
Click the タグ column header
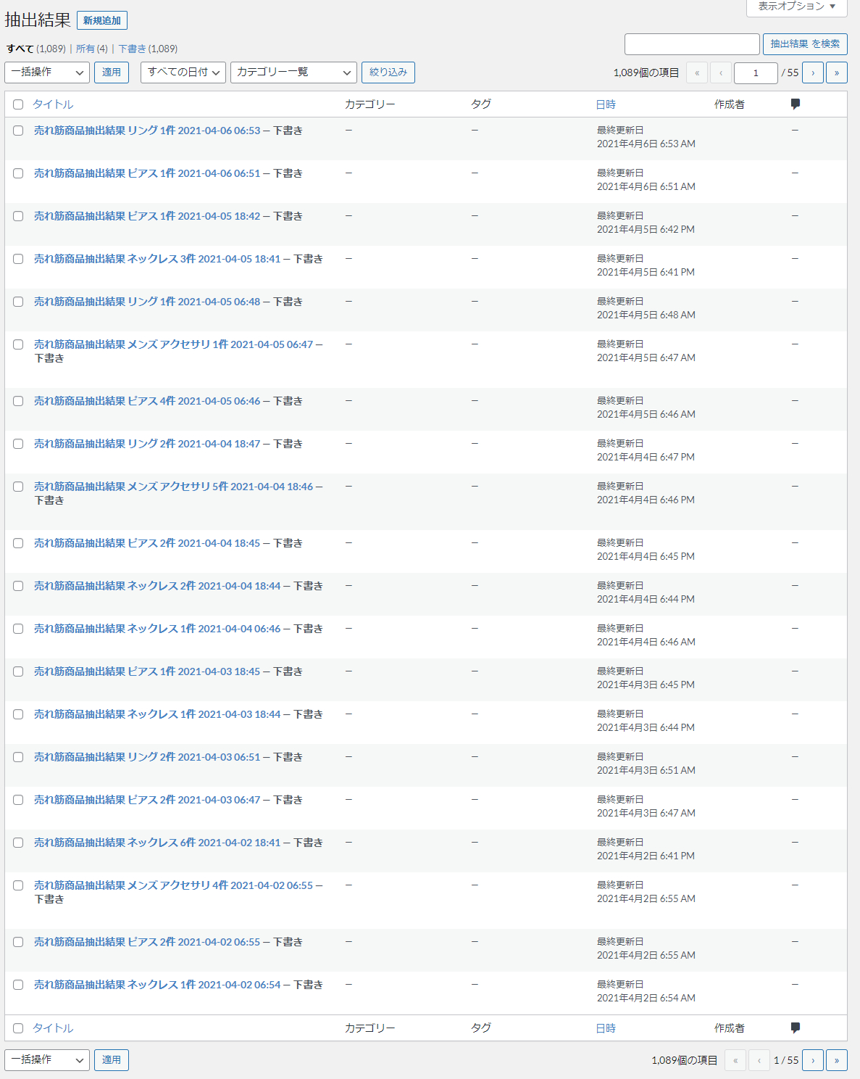pos(481,104)
